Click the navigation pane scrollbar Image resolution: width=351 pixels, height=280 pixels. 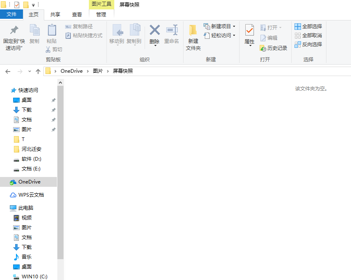[x=61, y=172]
